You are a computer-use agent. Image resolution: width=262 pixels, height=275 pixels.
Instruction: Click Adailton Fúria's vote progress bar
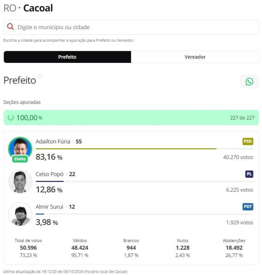coord(126,149)
